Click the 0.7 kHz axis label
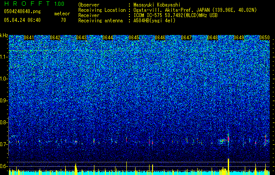 pyautogui.click(x=3, y=144)
